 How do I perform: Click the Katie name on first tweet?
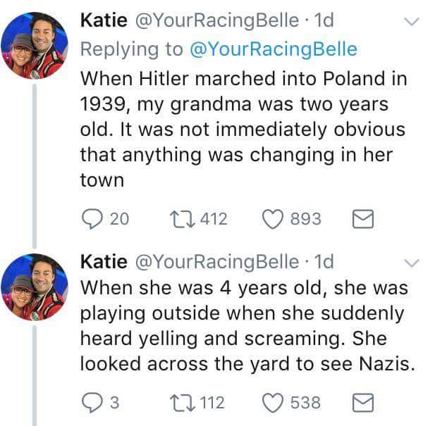pos(104,22)
